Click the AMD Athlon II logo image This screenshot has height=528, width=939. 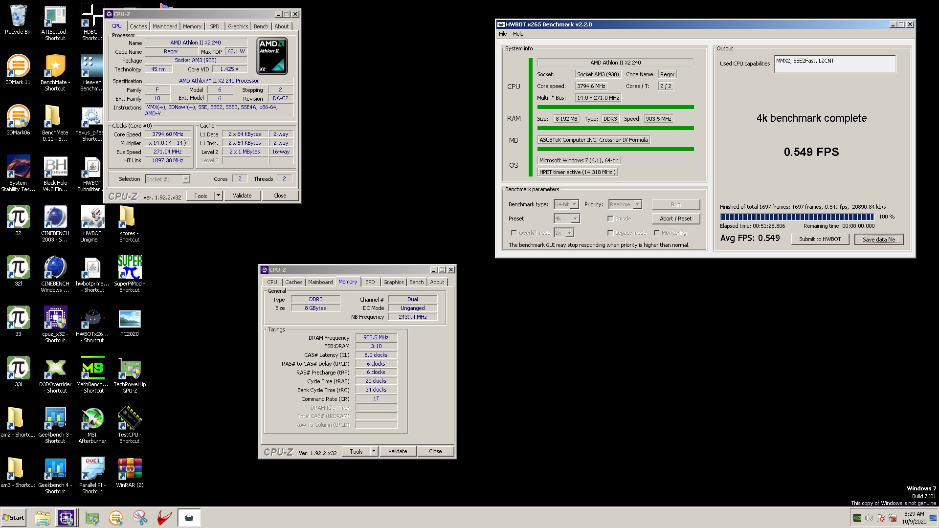(272, 56)
